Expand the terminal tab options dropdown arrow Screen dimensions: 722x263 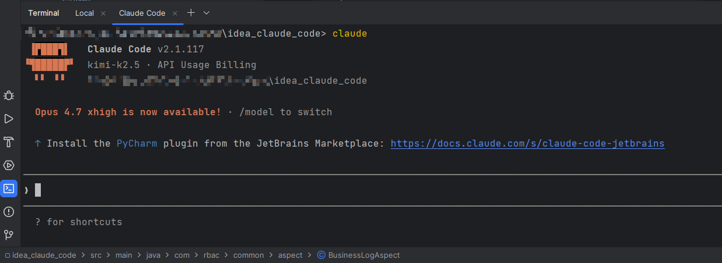coord(206,13)
